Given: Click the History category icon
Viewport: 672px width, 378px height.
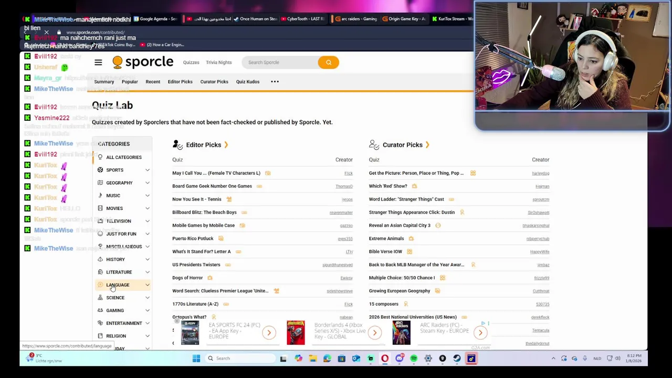Looking at the screenshot, I should 100,259.
